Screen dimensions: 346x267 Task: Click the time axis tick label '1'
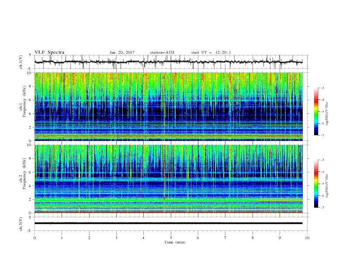(62, 238)
